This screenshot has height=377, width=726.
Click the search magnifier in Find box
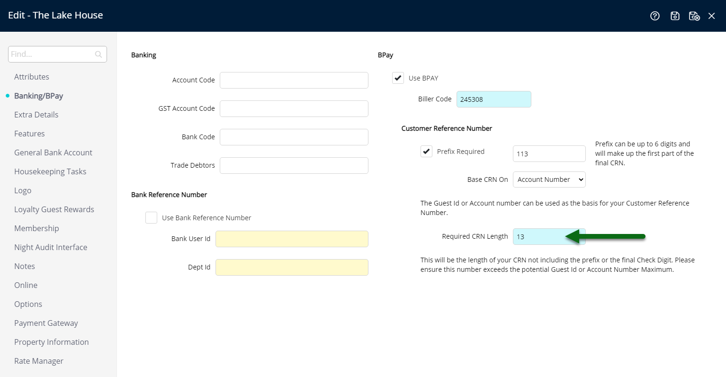[99, 54]
